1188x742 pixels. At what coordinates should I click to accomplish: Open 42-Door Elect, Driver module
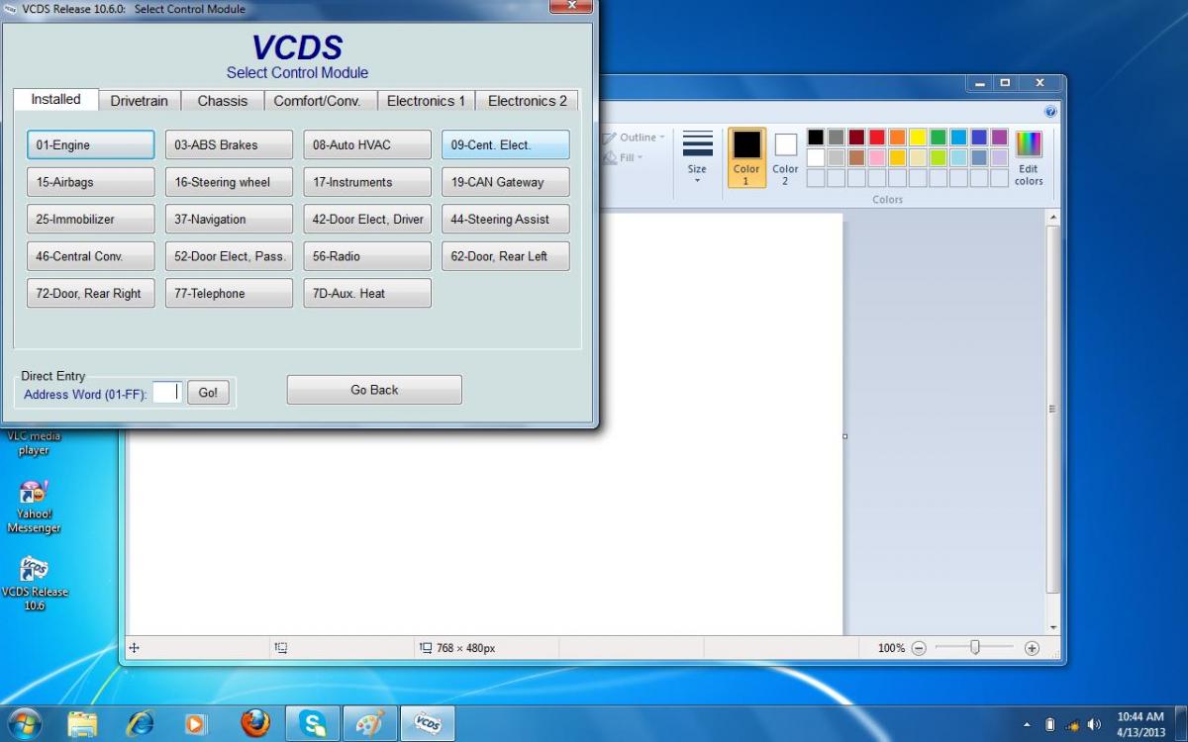click(367, 219)
